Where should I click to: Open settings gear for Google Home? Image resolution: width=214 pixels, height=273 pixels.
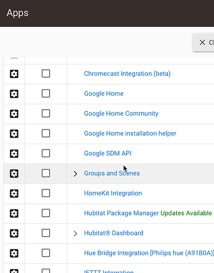coord(14,94)
